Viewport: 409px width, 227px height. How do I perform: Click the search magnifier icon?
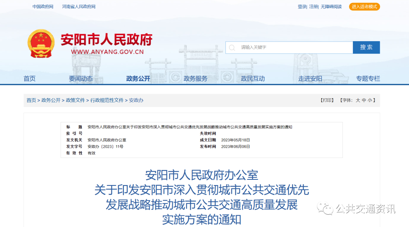[x=232, y=47]
